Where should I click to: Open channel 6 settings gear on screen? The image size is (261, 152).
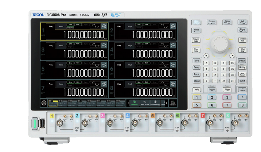[x=173, y=65]
